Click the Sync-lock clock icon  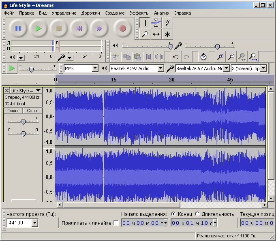[x=203, y=57]
